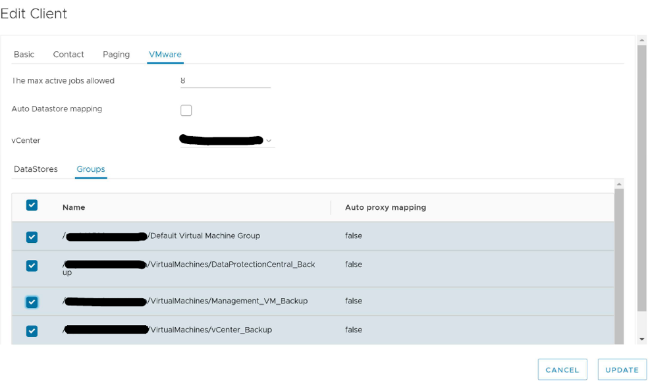Click the Cancel button
Viewport: 650px width, 383px height.
(x=562, y=369)
